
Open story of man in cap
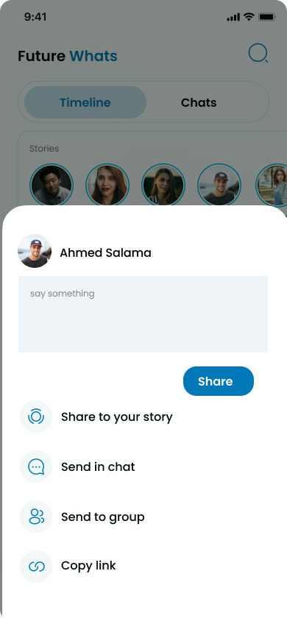click(x=219, y=185)
